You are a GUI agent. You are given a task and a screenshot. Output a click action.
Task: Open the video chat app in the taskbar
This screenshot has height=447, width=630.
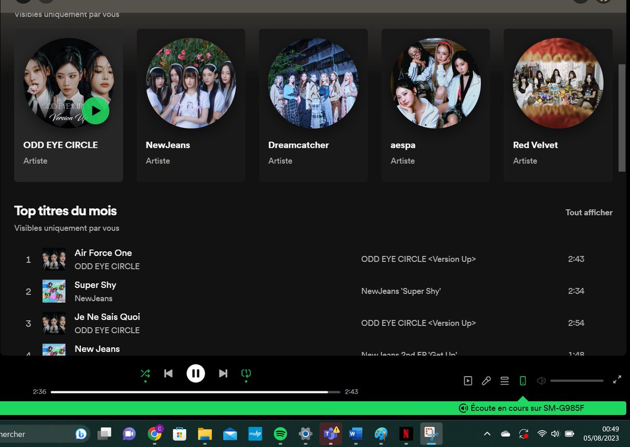pyautogui.click(x=129, y=434)
